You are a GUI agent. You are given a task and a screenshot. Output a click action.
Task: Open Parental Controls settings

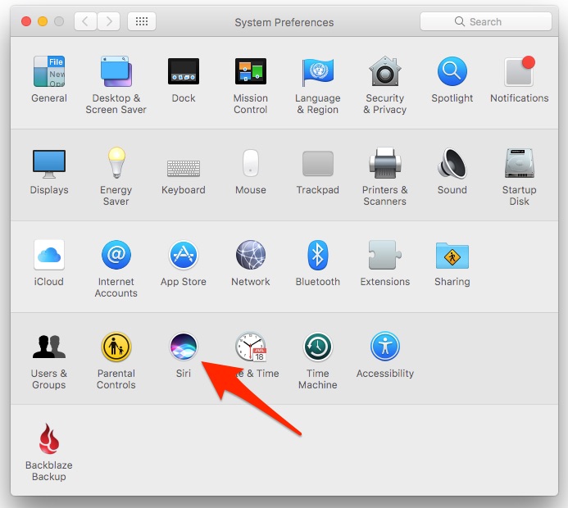(x=116, y=347)
